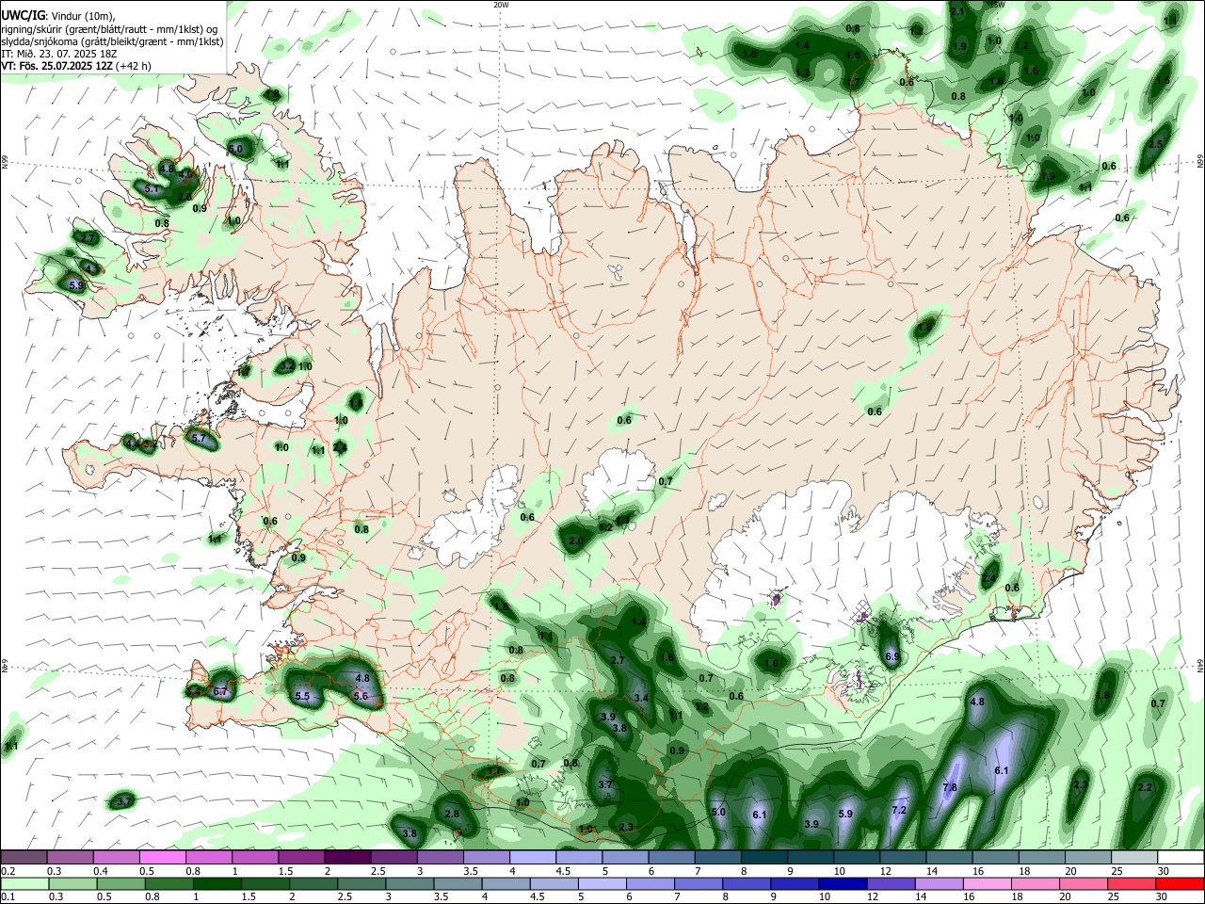Click the 'slydda/snjókoma' description line in the header

tap(112, 41)
